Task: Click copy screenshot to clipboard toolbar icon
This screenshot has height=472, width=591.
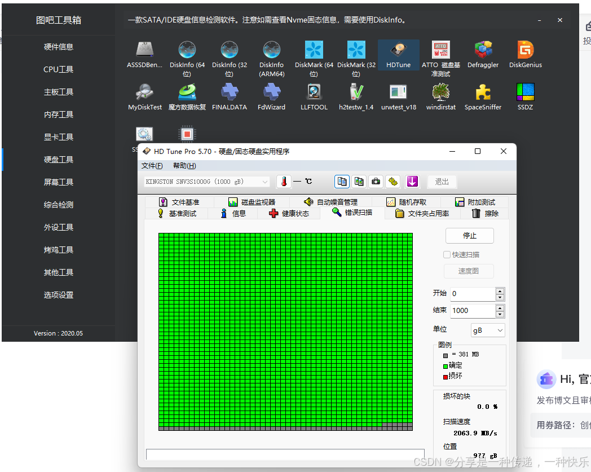Action: (359, 182)
